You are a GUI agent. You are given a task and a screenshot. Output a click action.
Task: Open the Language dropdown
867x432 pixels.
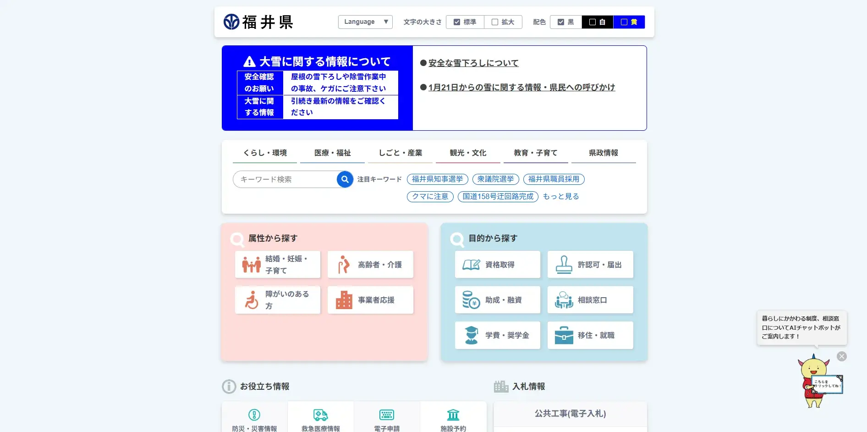pos(365,22)
